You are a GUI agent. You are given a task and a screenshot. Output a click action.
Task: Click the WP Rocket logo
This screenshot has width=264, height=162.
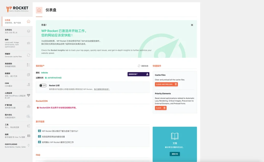click(x=17, y=9)
